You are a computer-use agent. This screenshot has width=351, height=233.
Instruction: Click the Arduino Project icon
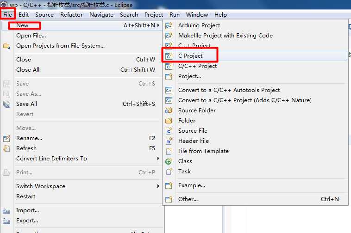click(x=169, y=26)
